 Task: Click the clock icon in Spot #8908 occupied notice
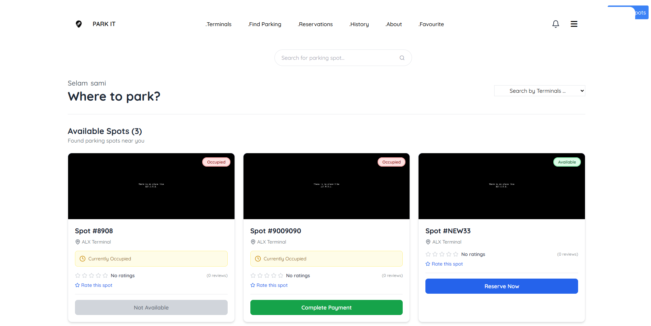83,259
